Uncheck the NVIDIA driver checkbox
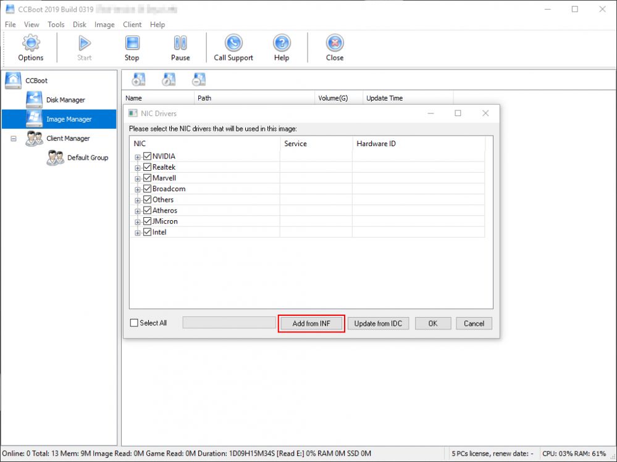 [x=148, y=156]
